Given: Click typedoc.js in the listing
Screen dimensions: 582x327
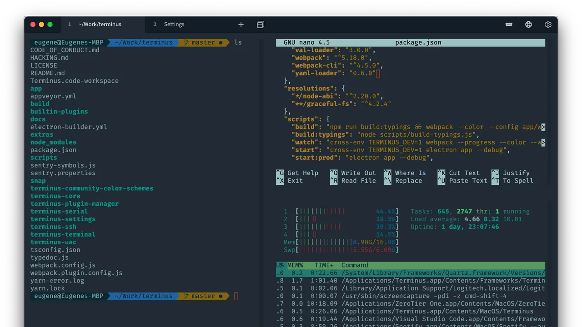Looking at the screenshot, I should (x=50, y=258).
